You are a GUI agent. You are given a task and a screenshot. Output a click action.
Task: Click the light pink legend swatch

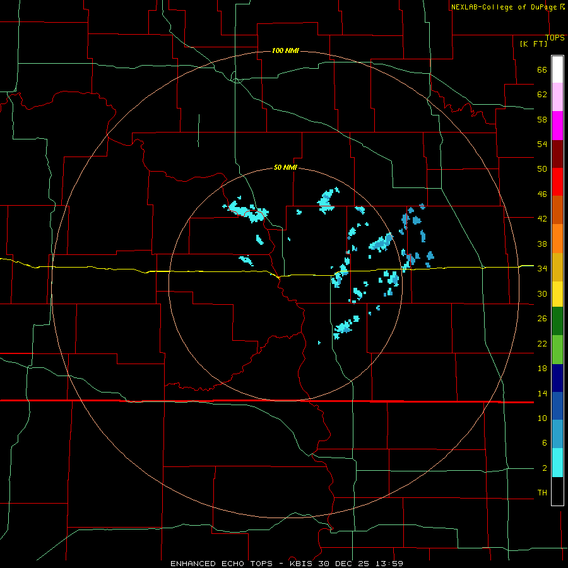pos(557,97)
